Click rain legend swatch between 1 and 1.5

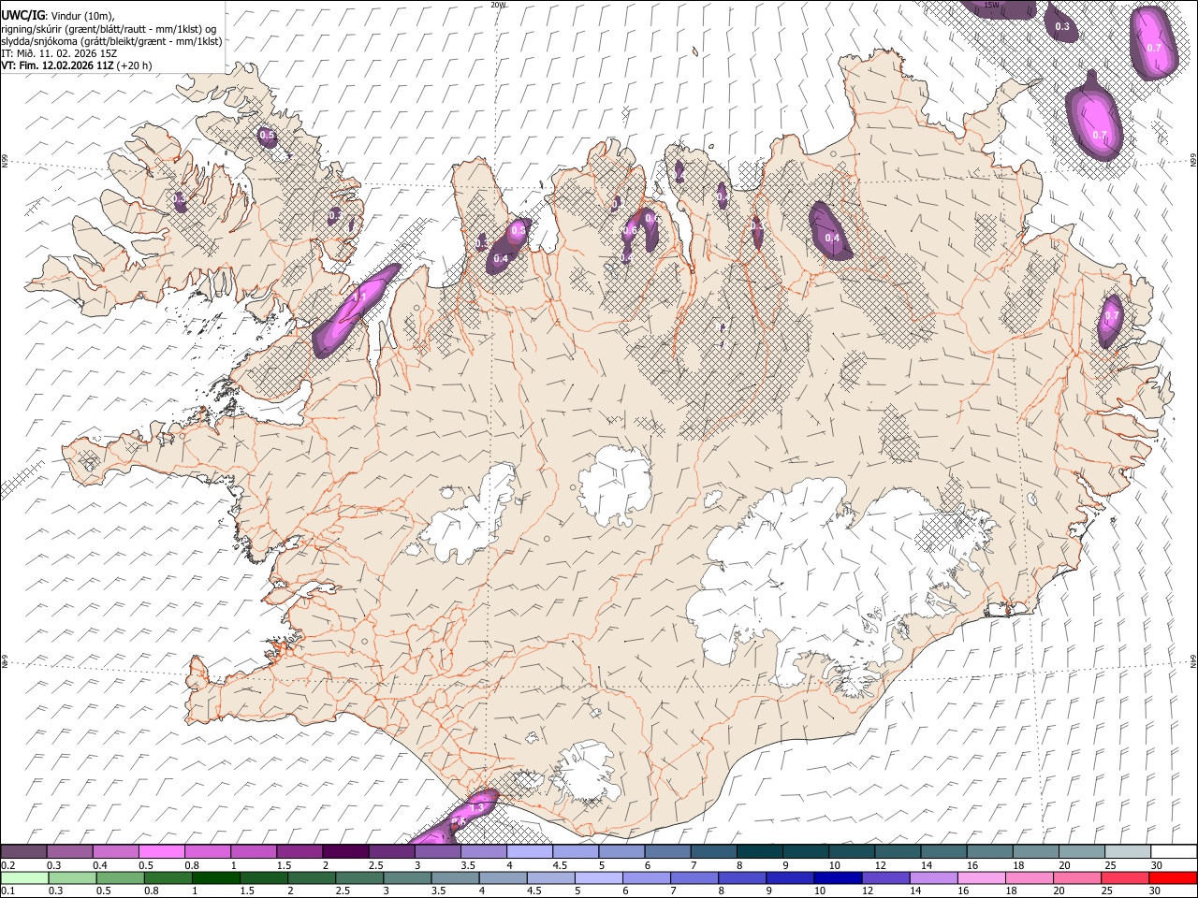click(216, 877)
